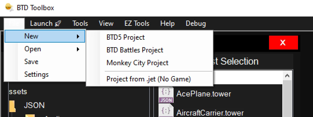Click the BTD Toolbox monkey app icon

[x=9, y=8]
